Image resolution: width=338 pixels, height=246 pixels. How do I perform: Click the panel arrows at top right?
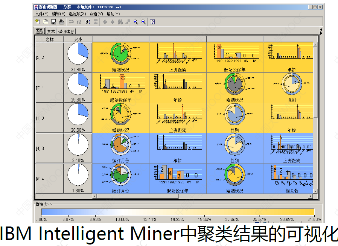click(321, 31)
